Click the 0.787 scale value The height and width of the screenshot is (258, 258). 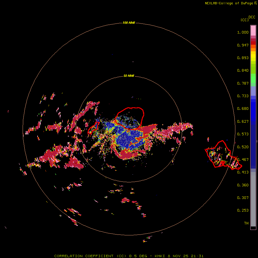(x=243, y=83)
